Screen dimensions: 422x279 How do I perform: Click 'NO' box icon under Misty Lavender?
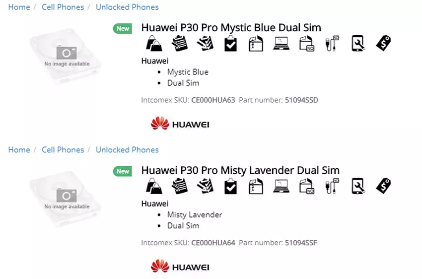pyautogui.click(x=307, y=186)
